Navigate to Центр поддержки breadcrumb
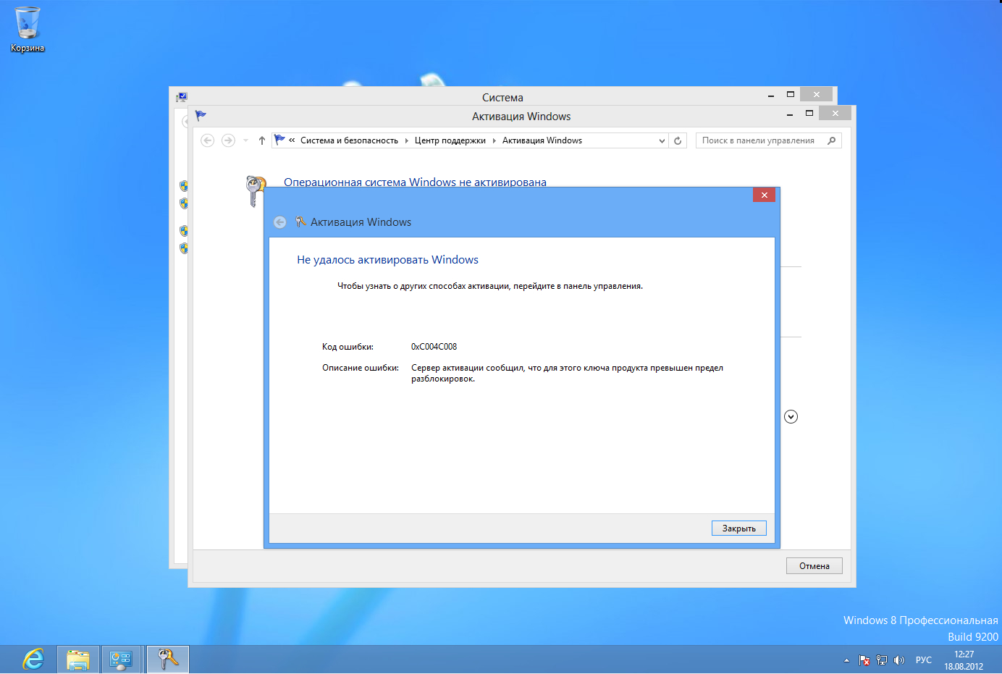The height and width of the screenshot is (674, 1002). [450, 140]
